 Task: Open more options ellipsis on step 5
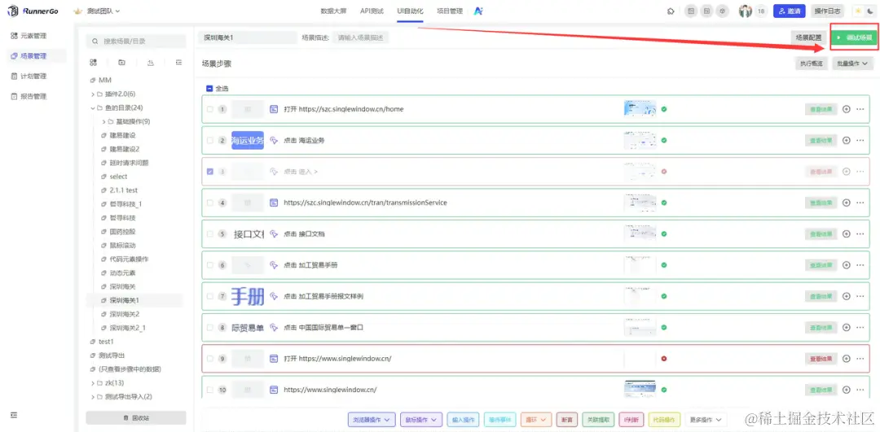860,234
